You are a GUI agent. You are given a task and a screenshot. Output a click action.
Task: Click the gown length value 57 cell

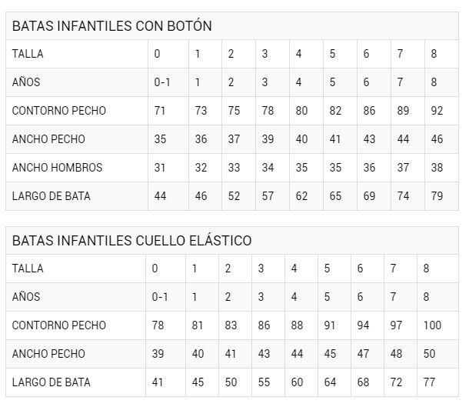pos(268,196)
